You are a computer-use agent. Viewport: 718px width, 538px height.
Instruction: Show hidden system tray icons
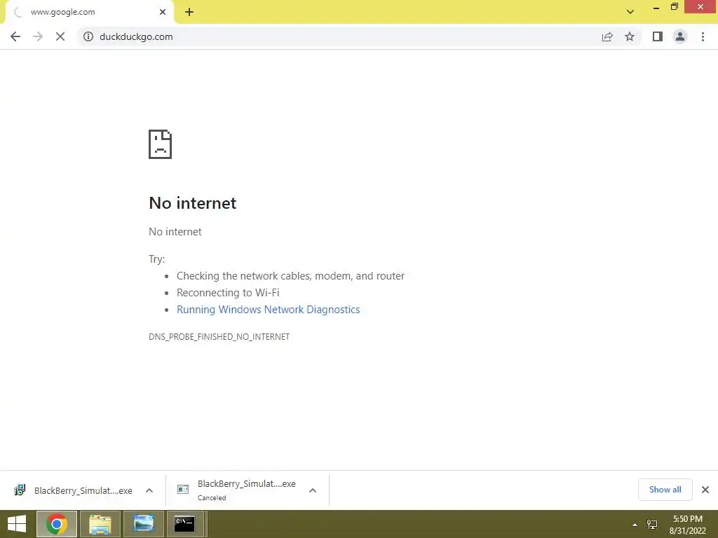(635, 525)
